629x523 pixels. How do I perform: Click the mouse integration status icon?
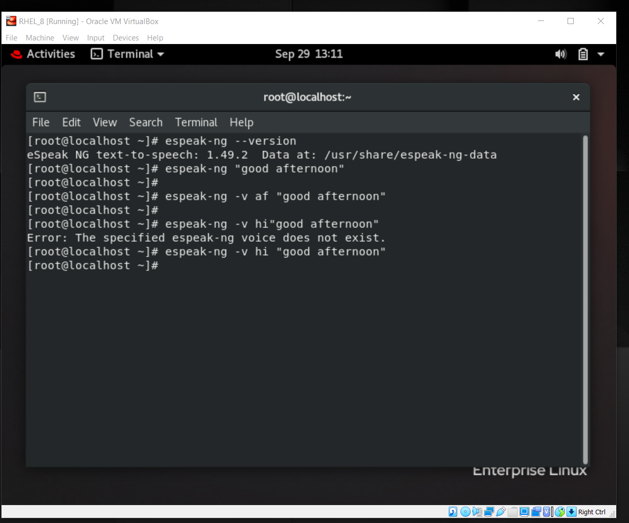click(x=559, y=512)
